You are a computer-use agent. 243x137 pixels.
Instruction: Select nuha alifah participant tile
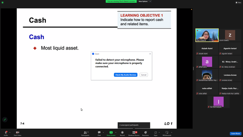(x=207, y=89)
